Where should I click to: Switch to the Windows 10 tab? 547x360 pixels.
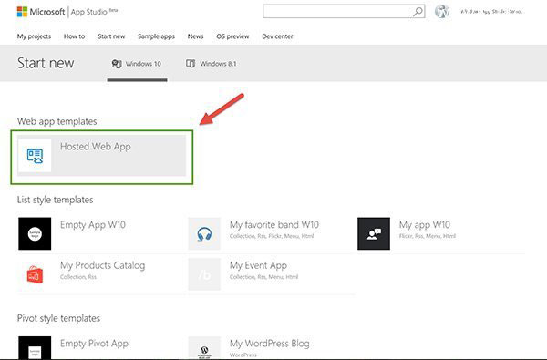[x=137, y=64]
